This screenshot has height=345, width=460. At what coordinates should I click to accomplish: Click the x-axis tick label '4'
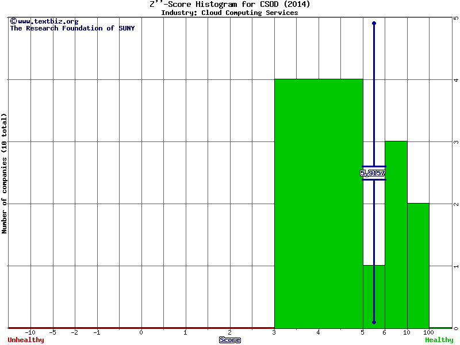coord(319,332)
